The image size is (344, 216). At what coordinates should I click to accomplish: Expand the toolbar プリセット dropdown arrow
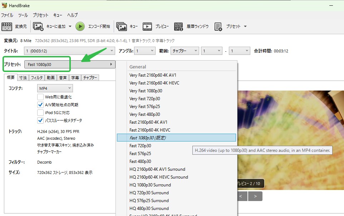tap(245, 26)
